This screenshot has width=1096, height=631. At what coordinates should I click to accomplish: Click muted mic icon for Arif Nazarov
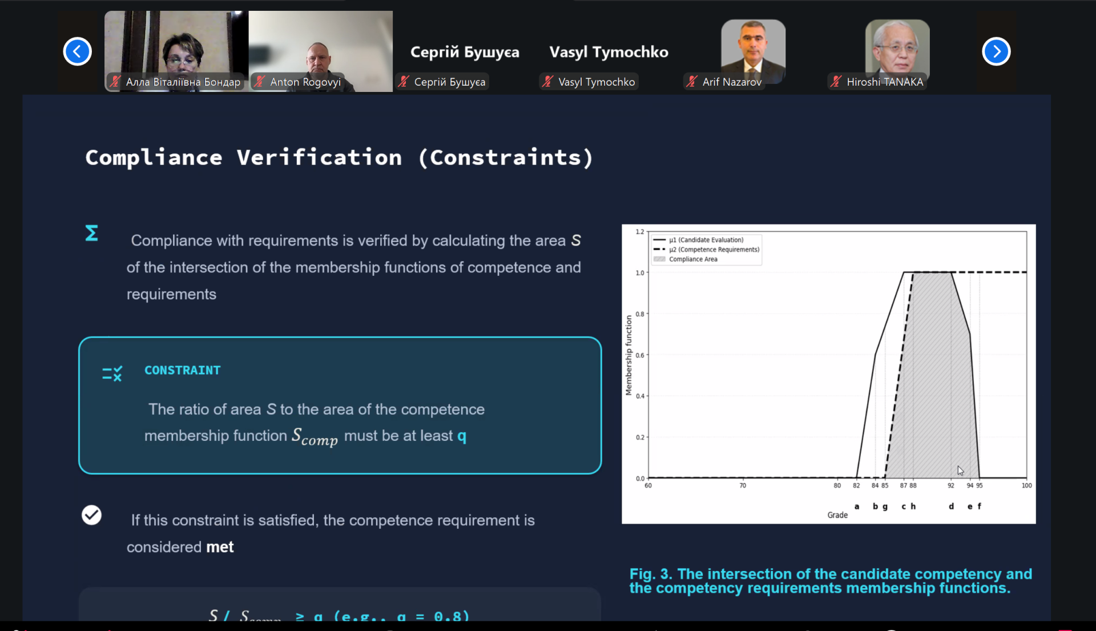click(692, 82)
